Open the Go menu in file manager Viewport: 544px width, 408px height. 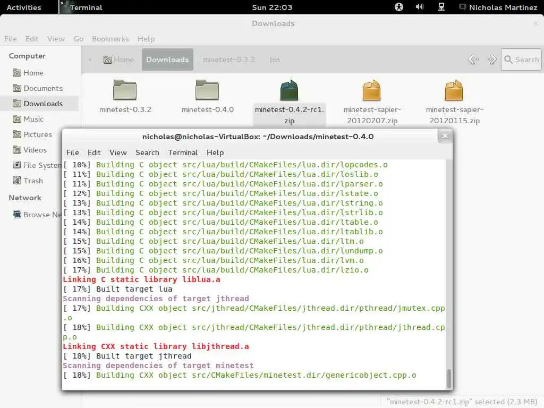79,39
